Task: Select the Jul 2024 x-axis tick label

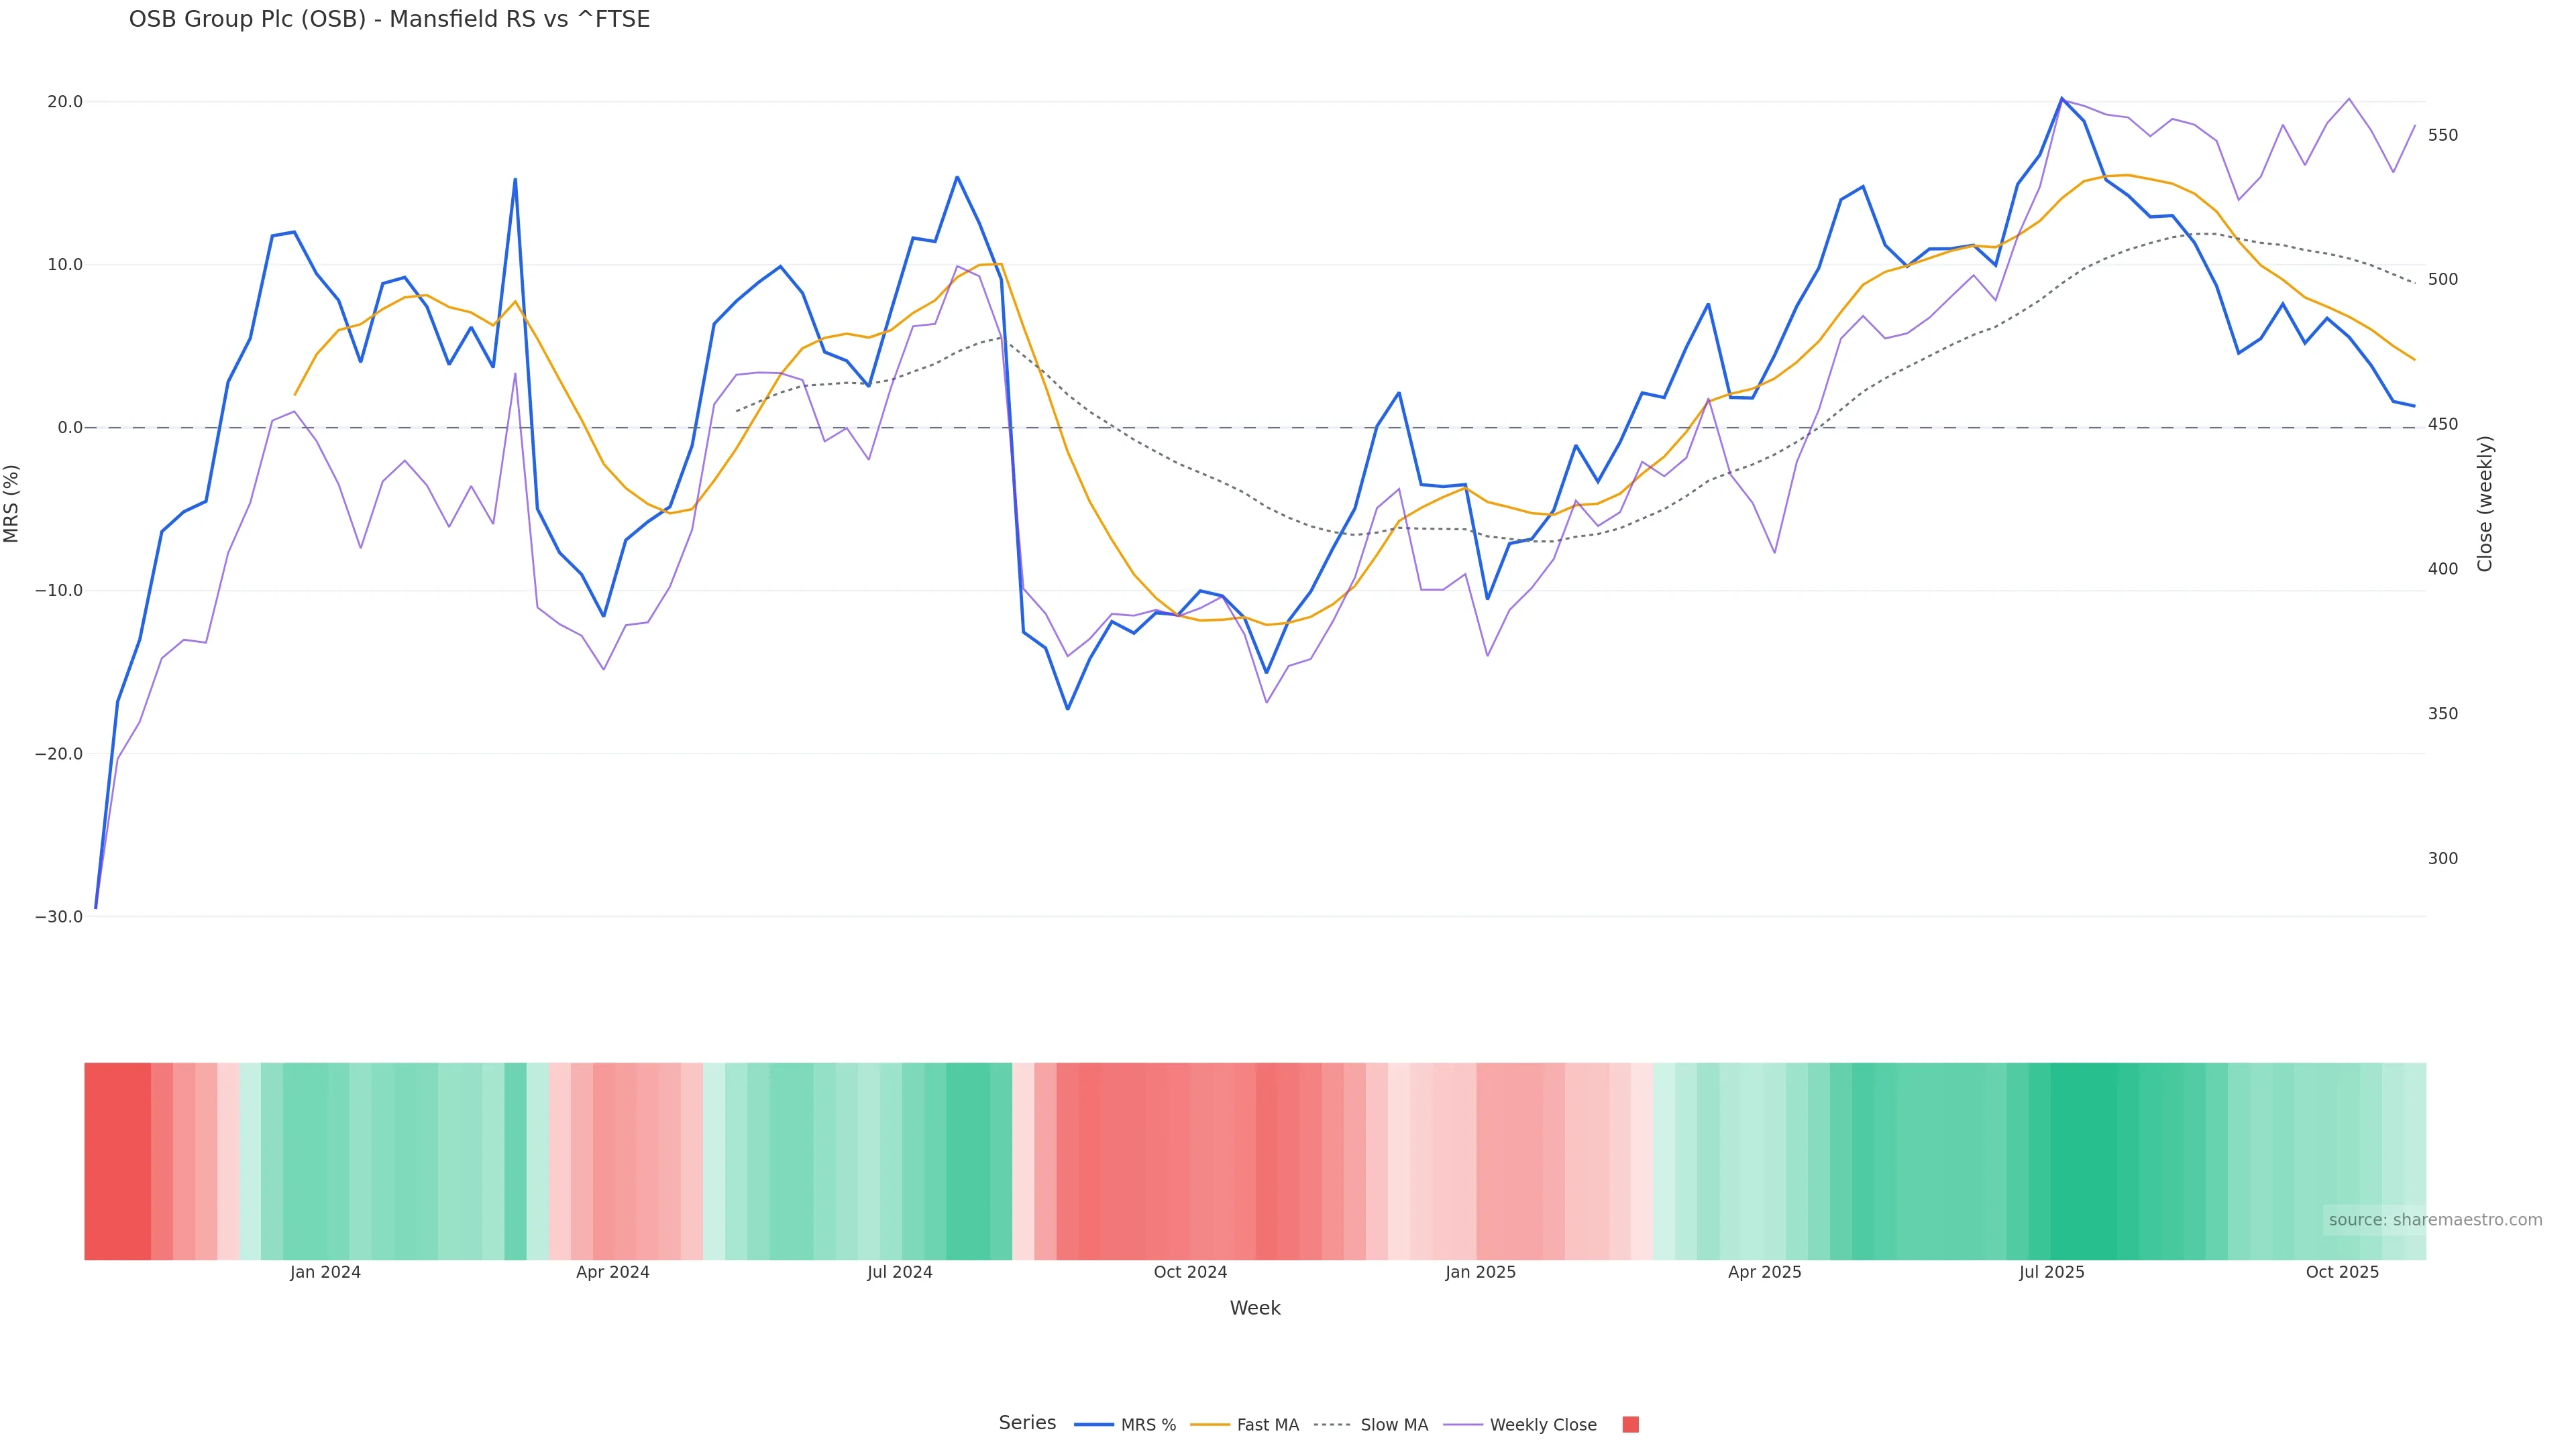Action: click(x=899, y=1272)
